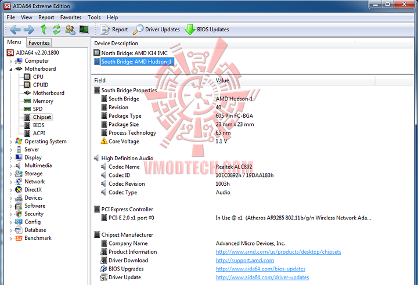Image resolution: width=418 pixels, height=285 pixels.
Task: Select the AIDA64 v2.20.1800 root node
Action: point(33,52)
